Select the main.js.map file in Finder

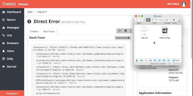pyautogui.click(x=165, y=33)
